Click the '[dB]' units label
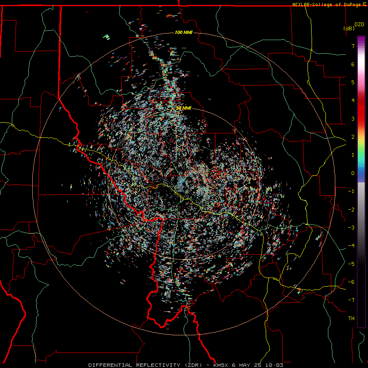The height and width of the screenshot is (368, 368). point(349,28)
